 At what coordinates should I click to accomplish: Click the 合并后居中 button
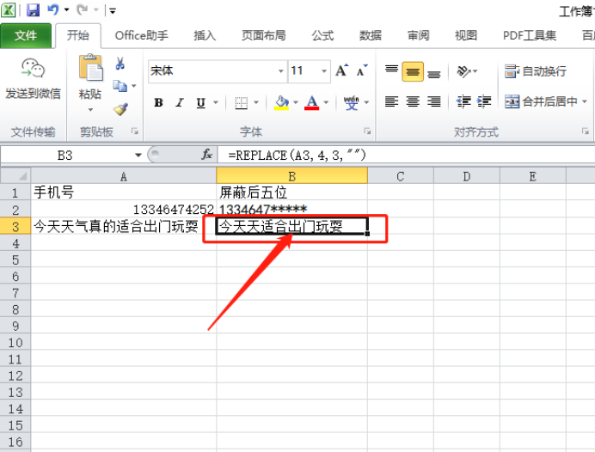tap(541, 101)
